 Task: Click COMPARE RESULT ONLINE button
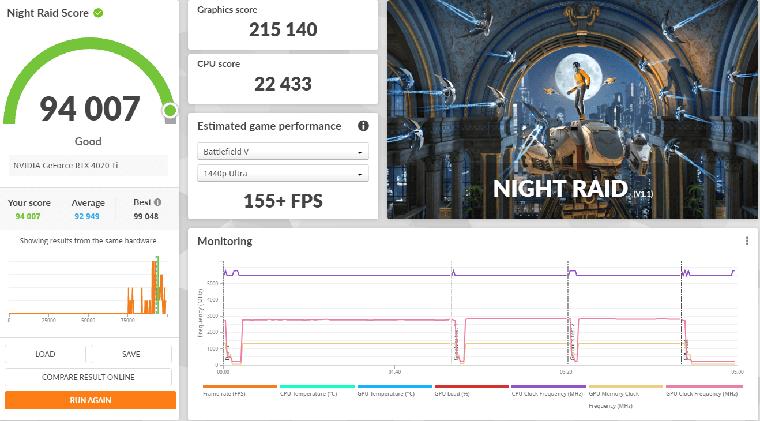click(88, 377)
